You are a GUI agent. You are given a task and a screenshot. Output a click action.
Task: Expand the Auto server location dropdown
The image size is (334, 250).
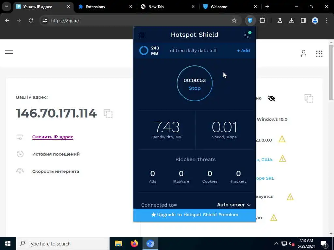(x=234, y=205)
